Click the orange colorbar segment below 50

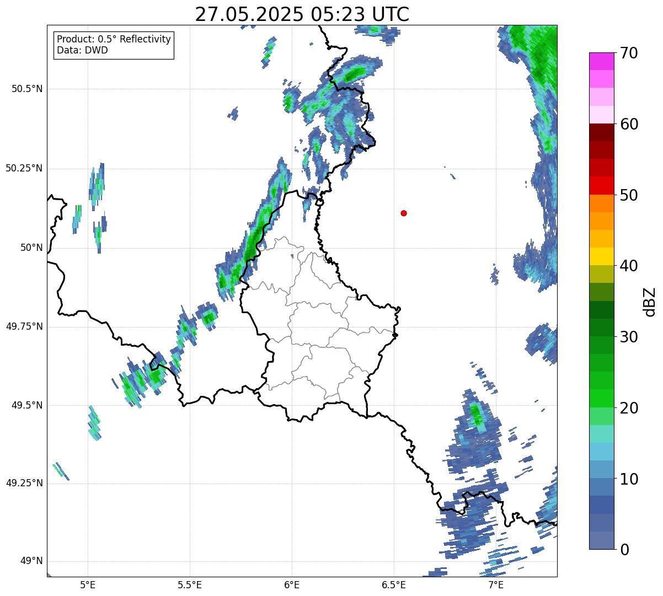coord(602,203)
